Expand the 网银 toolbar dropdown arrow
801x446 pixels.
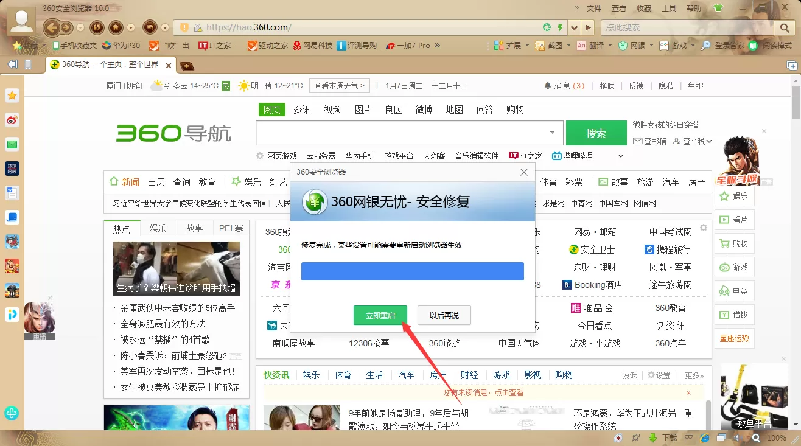(650, 46)
